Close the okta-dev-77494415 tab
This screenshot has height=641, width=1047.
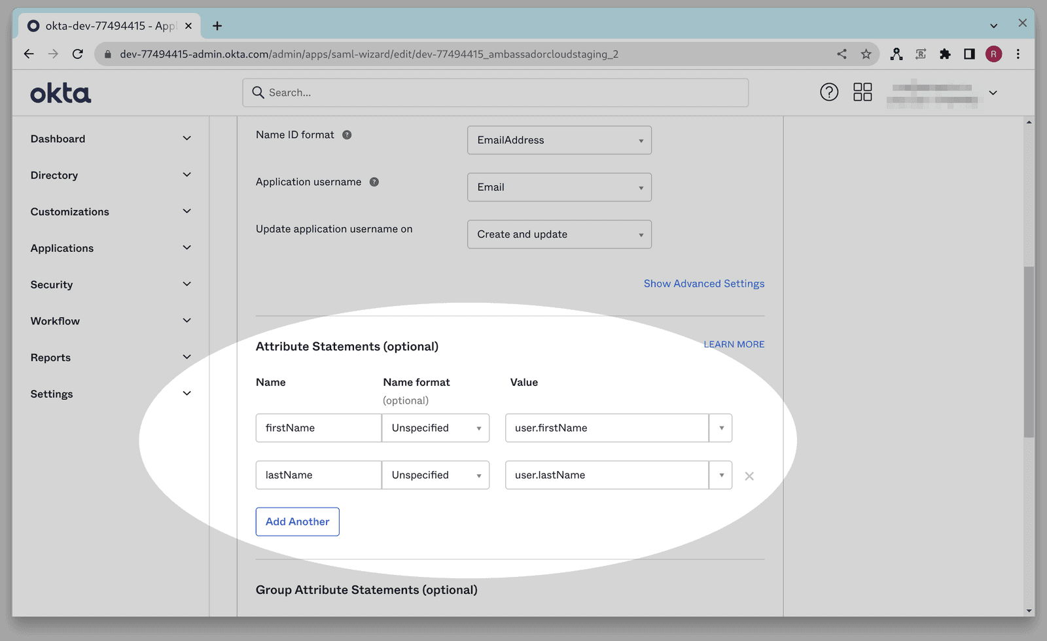tap(188, 26)
